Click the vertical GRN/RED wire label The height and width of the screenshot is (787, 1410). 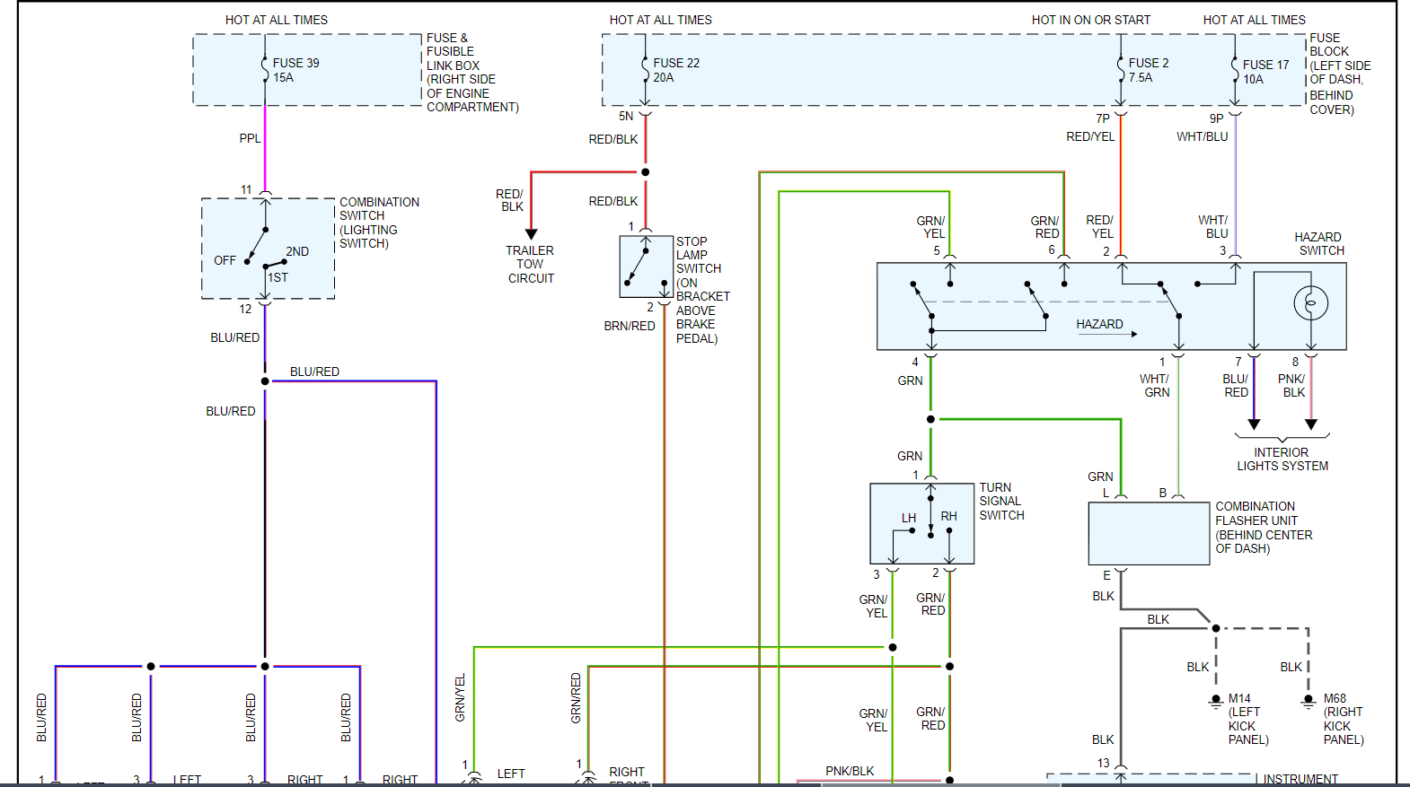[576, 698]
